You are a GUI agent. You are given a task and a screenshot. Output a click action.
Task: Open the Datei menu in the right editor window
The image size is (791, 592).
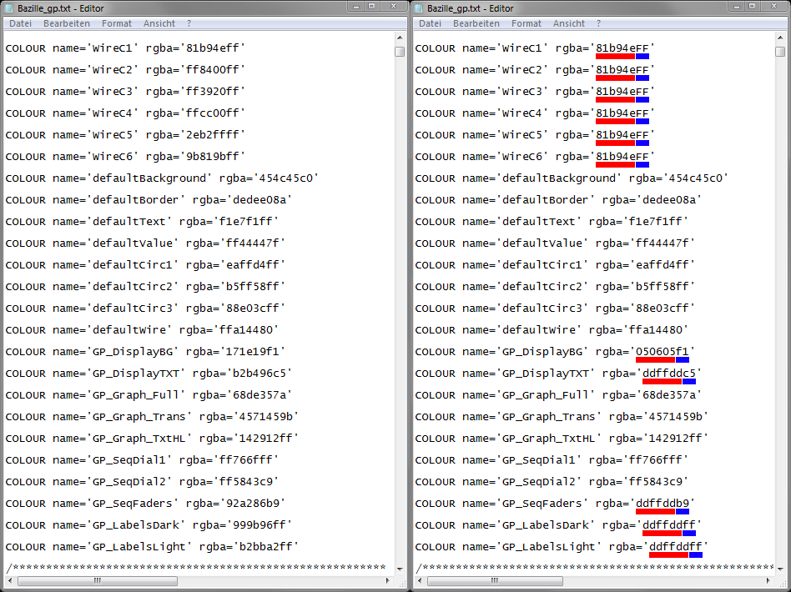pos(430,23)
